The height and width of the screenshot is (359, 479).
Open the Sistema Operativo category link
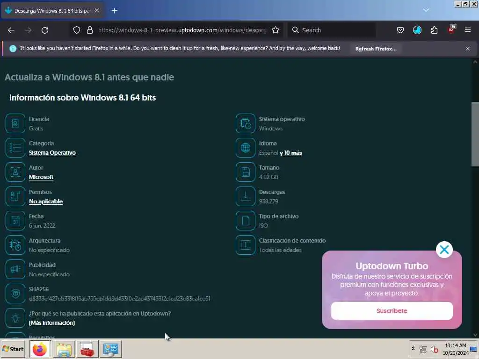(52, 153)
